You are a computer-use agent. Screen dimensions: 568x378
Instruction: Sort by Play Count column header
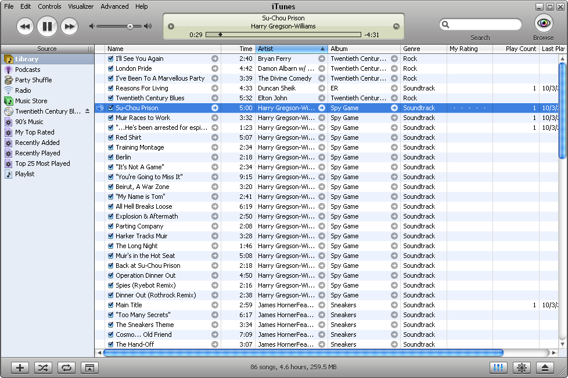[516, 49]
